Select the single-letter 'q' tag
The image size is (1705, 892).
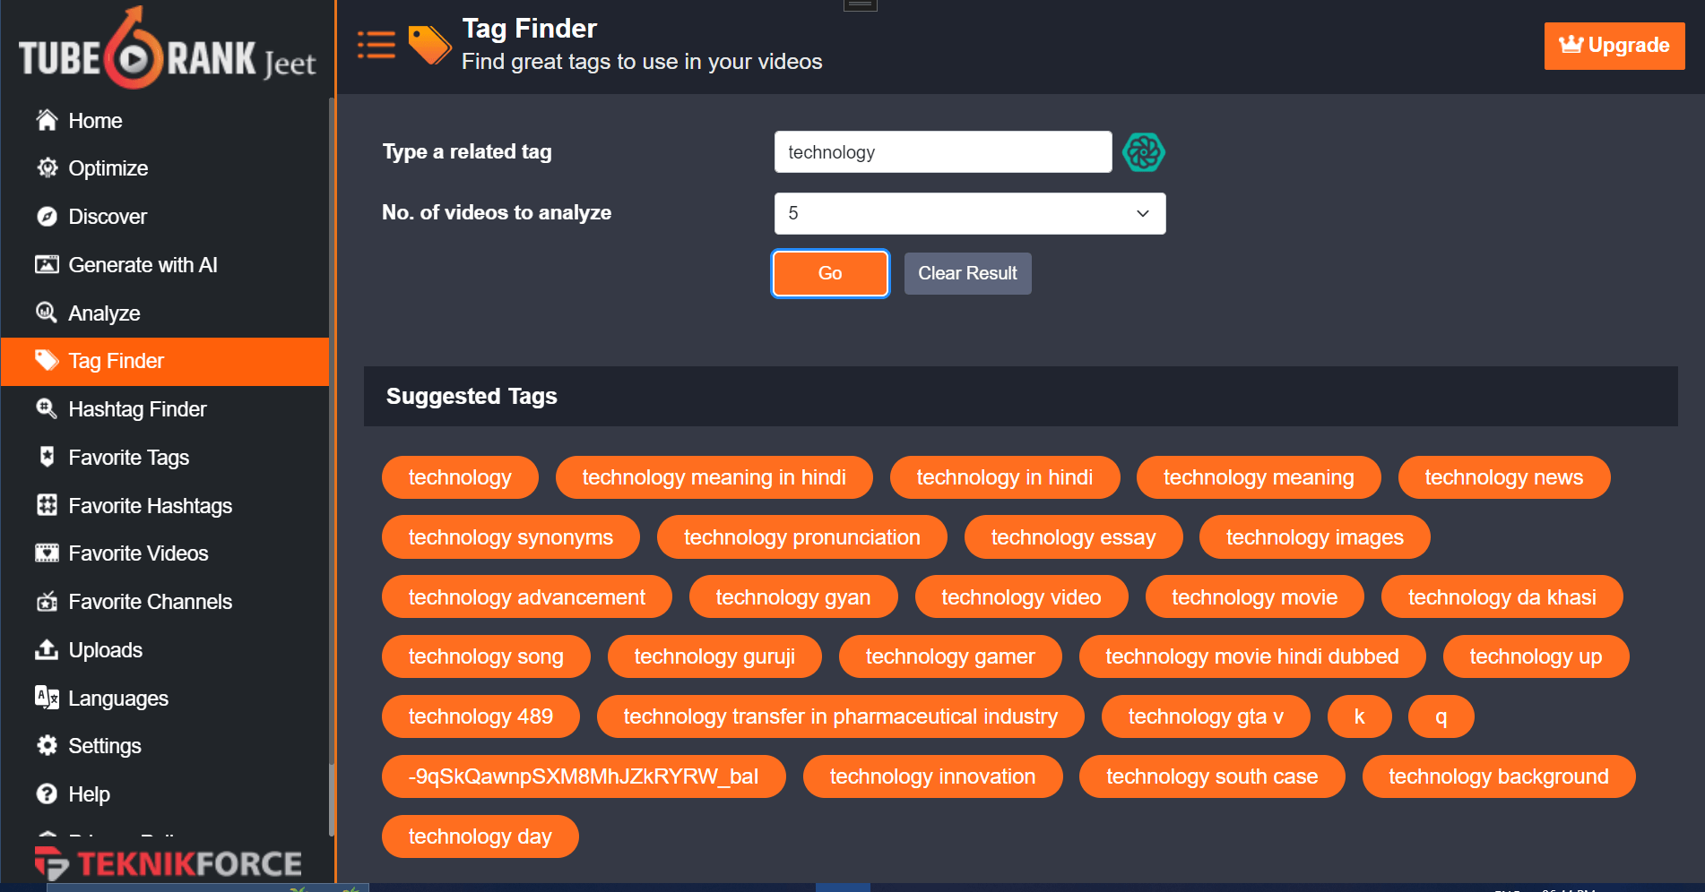pyautogui.click(x=1441, y=716)
